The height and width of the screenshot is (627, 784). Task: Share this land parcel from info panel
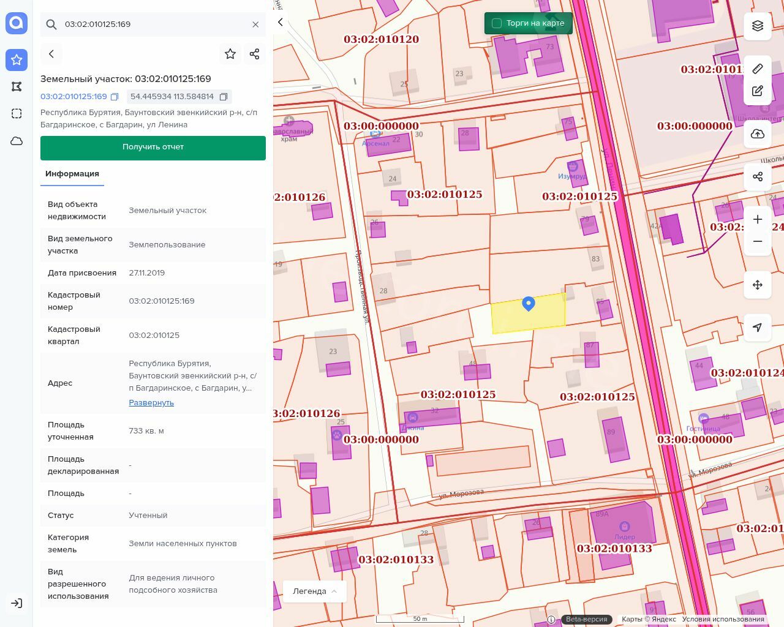pos(255,54)
